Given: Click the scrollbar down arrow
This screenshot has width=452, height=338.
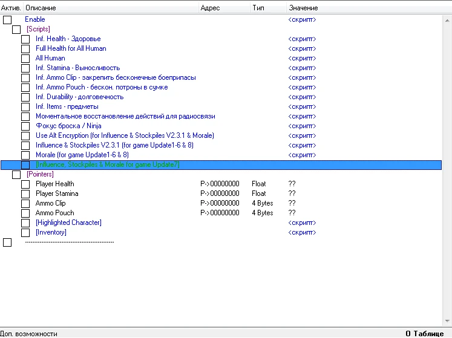Looking at the screenshot, I should [x=447, y=321].
